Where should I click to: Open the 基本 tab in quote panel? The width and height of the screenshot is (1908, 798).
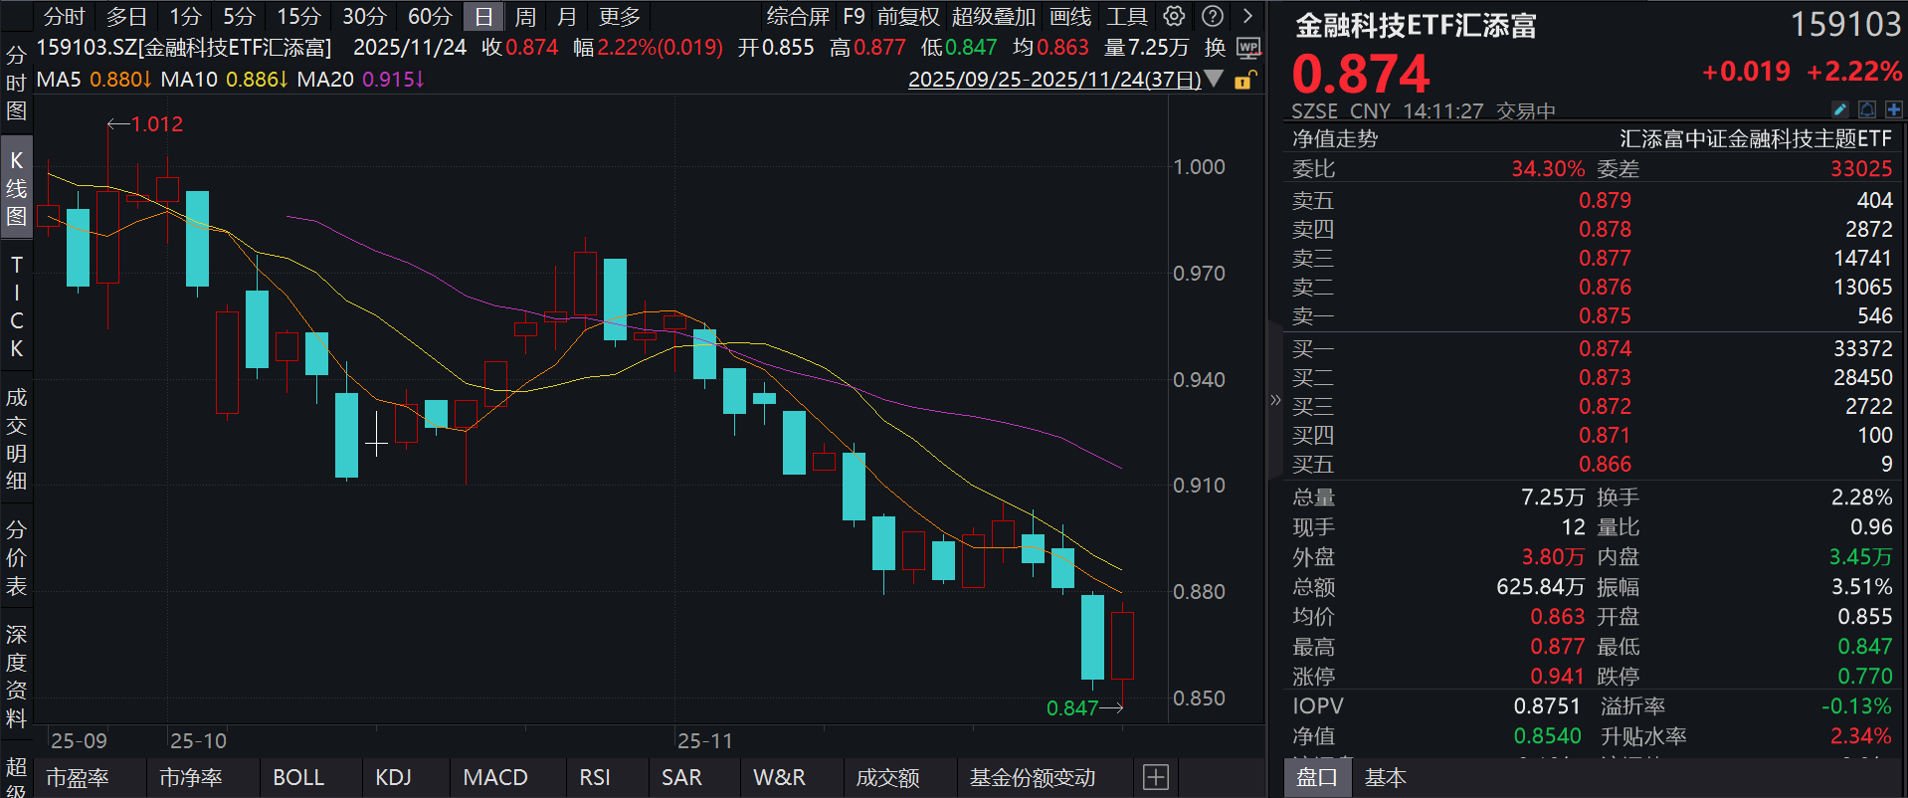(1385, 777)
